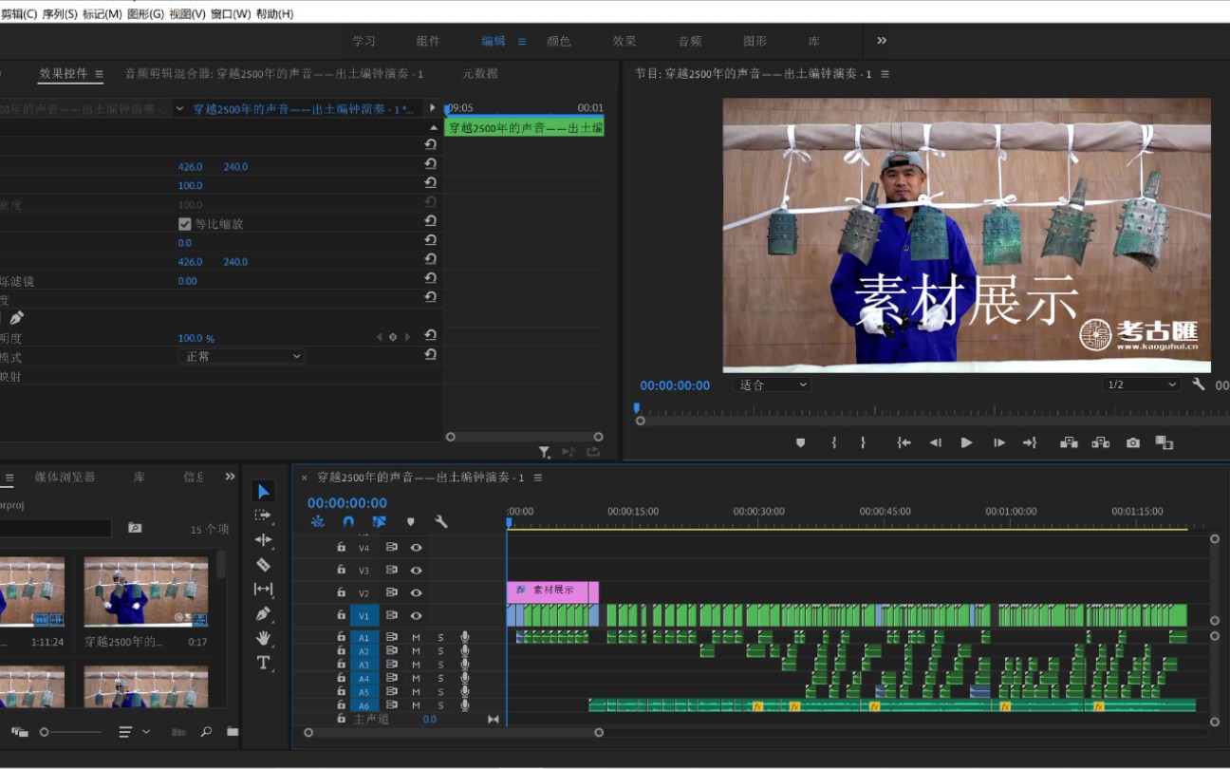
Task: Open Effect Controls panel menu
Action: [99, 74]
